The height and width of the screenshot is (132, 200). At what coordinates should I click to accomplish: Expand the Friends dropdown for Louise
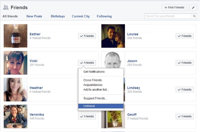tap(185, 36)
